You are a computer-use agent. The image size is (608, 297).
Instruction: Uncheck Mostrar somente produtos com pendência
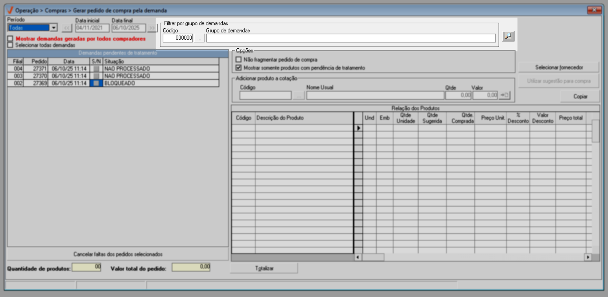coord(239,68)
